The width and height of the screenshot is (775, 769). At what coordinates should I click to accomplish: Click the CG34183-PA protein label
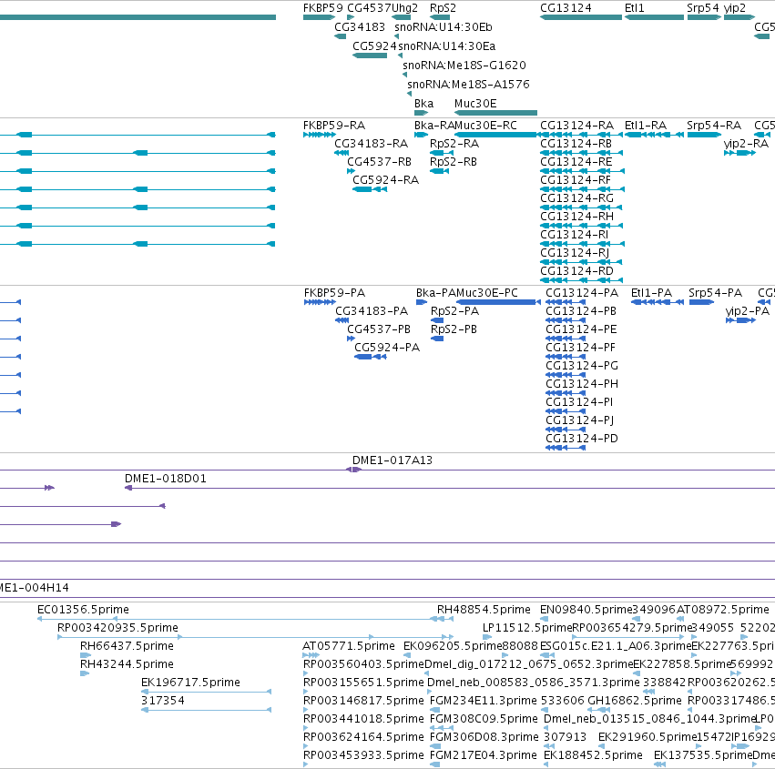pyautogui.click(x=372, y=311)
